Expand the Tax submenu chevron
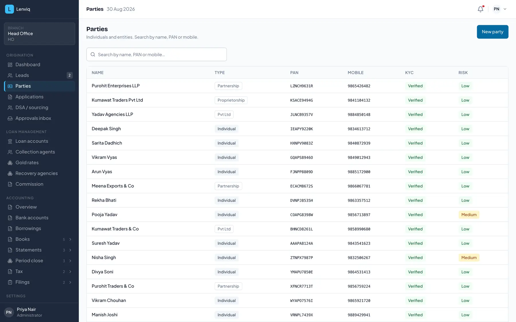The width and height of the screenshot is (516, 322). (70, 272)
